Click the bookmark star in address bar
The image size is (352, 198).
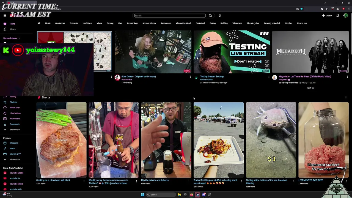point(301,9)
